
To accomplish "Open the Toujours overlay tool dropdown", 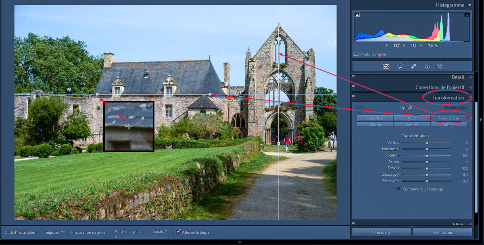I will (x=53, y=232).
